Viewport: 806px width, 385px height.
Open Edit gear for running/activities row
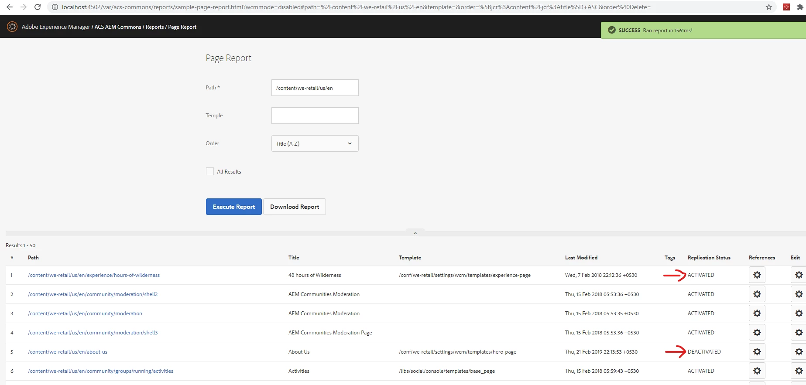[799, 371]
